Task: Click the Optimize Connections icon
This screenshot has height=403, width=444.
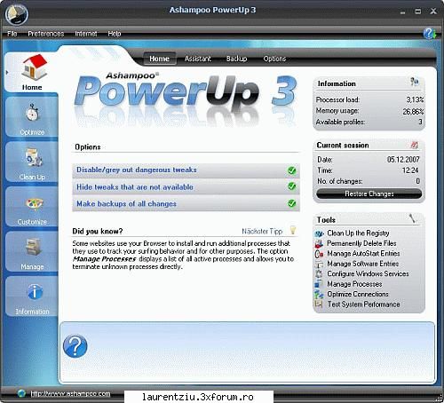Action: 319,294
